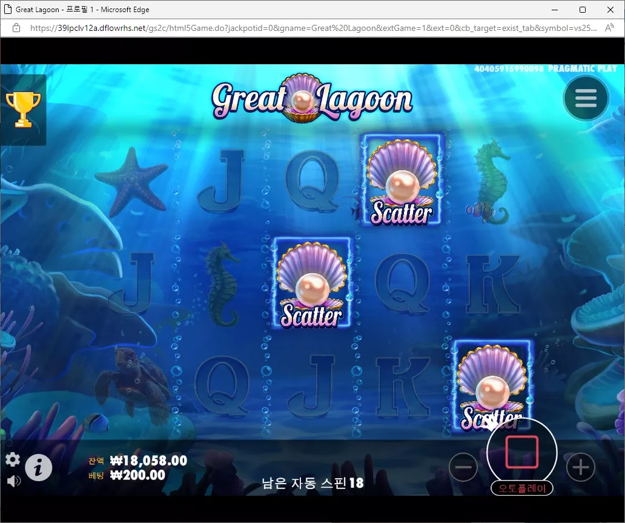Click the ₩18,058.00 balance display

148,461
